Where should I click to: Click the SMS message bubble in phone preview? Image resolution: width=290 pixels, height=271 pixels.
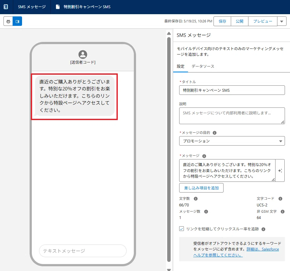tap(75, 96)
